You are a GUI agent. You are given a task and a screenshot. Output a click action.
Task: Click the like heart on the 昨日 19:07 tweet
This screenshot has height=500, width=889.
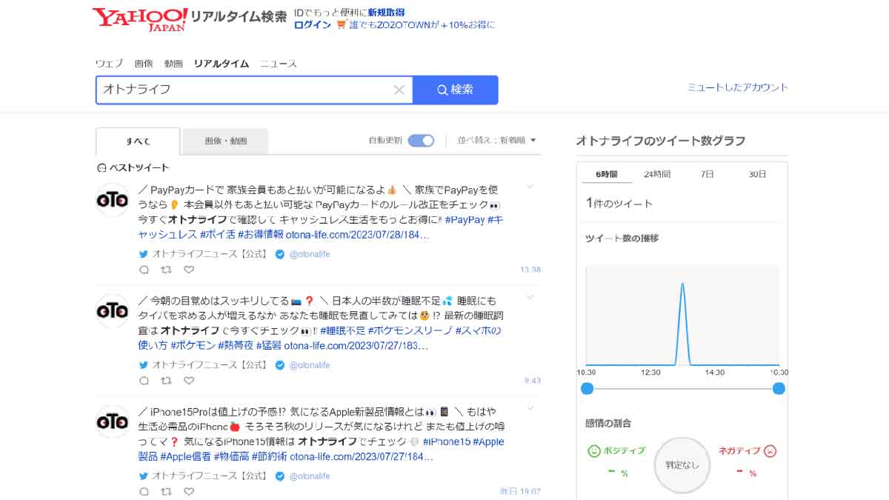[x=189, y=491]
